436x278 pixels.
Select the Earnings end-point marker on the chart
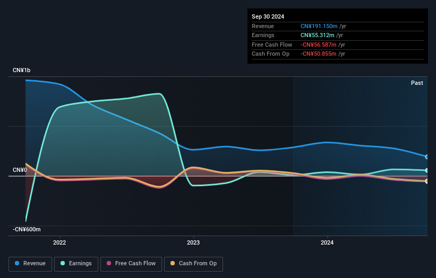click(427, 170)
